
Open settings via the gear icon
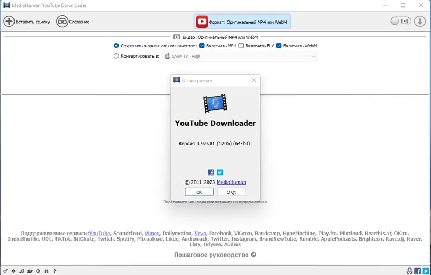(13, 271)
